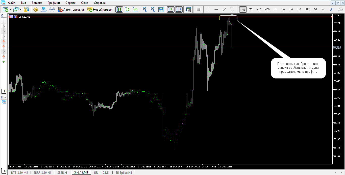Switch to SBRF-3.19,H1 chart tab
This screenshot has height=175, width=345.
coord(42,173)
